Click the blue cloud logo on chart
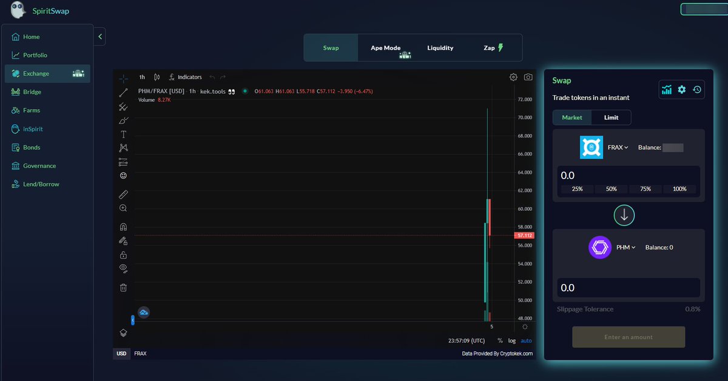The image size is (728, 381). [144, 313]
